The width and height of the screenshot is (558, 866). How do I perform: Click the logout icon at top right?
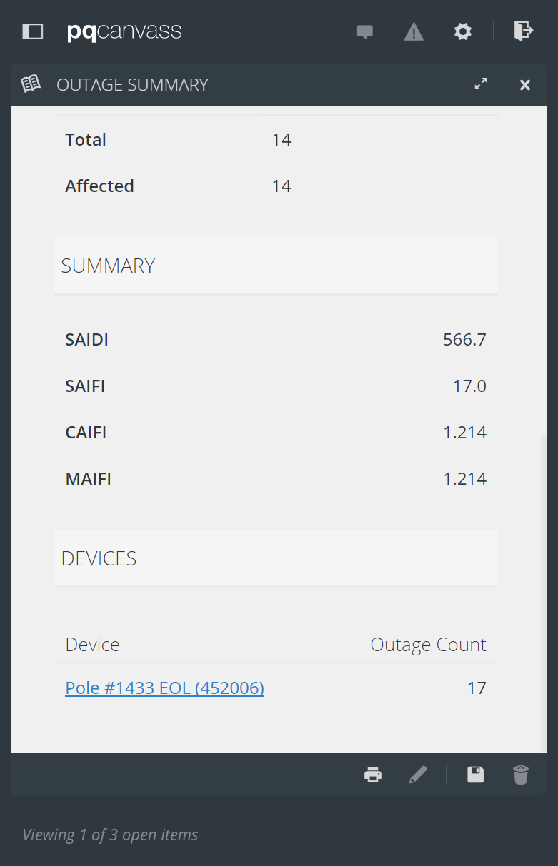point(524,31)
